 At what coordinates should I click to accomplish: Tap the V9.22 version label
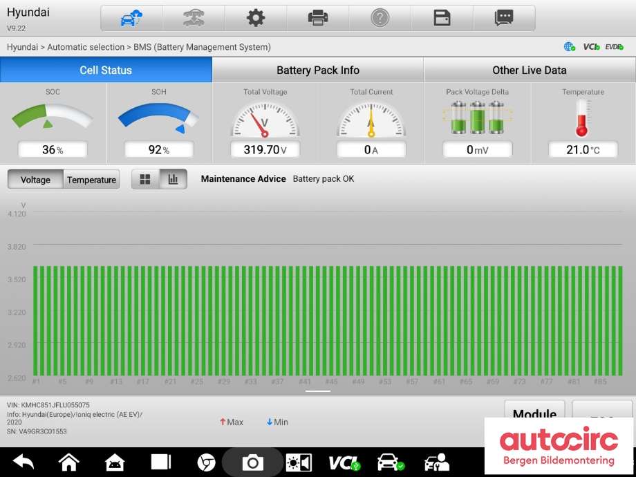click(16, 28)
